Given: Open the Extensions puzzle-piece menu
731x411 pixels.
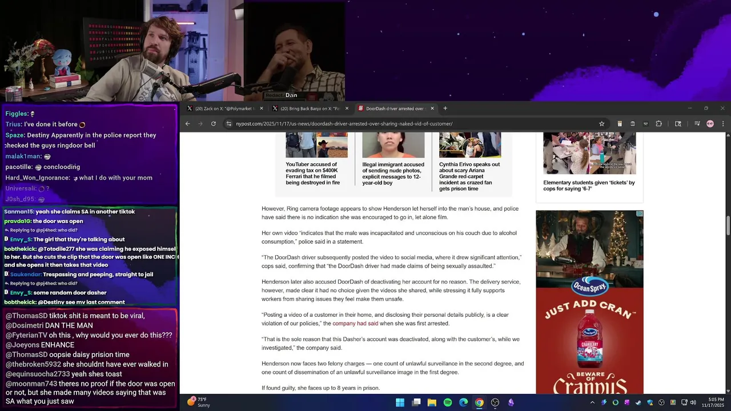Looking at the screenshot, I should point(658,124).
